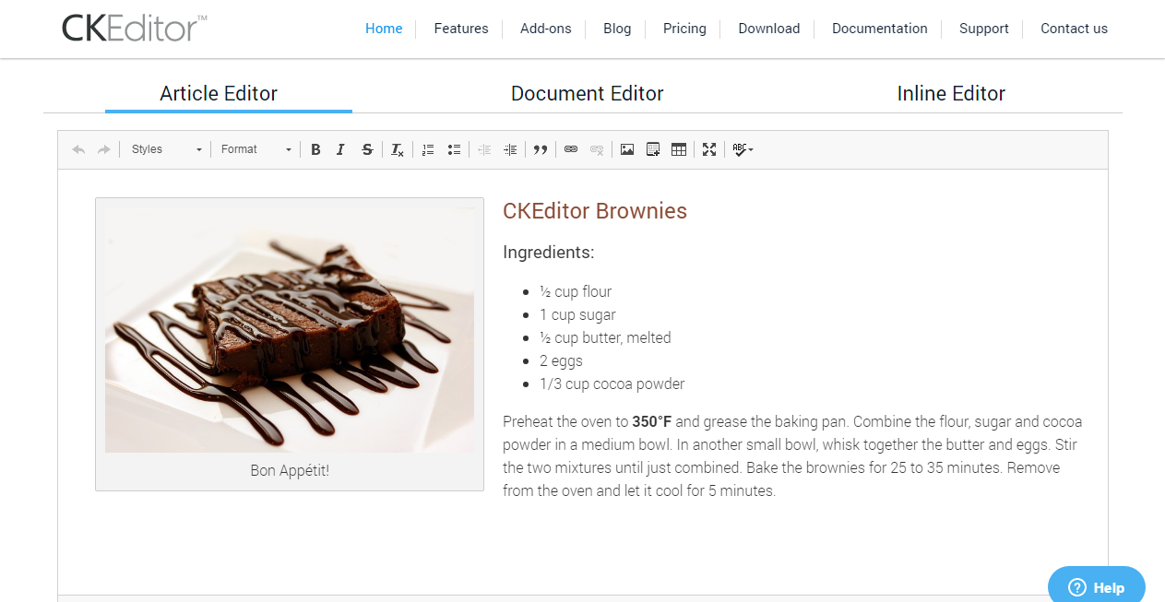Click the insert Link icon
Screen dimensions: 1165x602
point(571,149)
